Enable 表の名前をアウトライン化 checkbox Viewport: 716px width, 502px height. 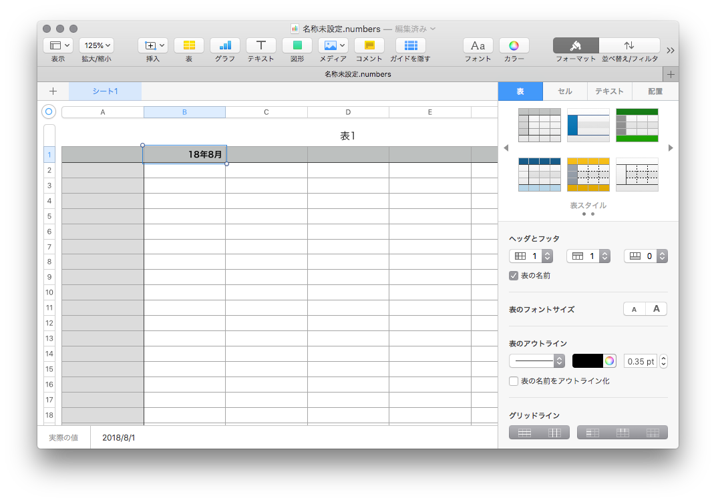(514, 381)
